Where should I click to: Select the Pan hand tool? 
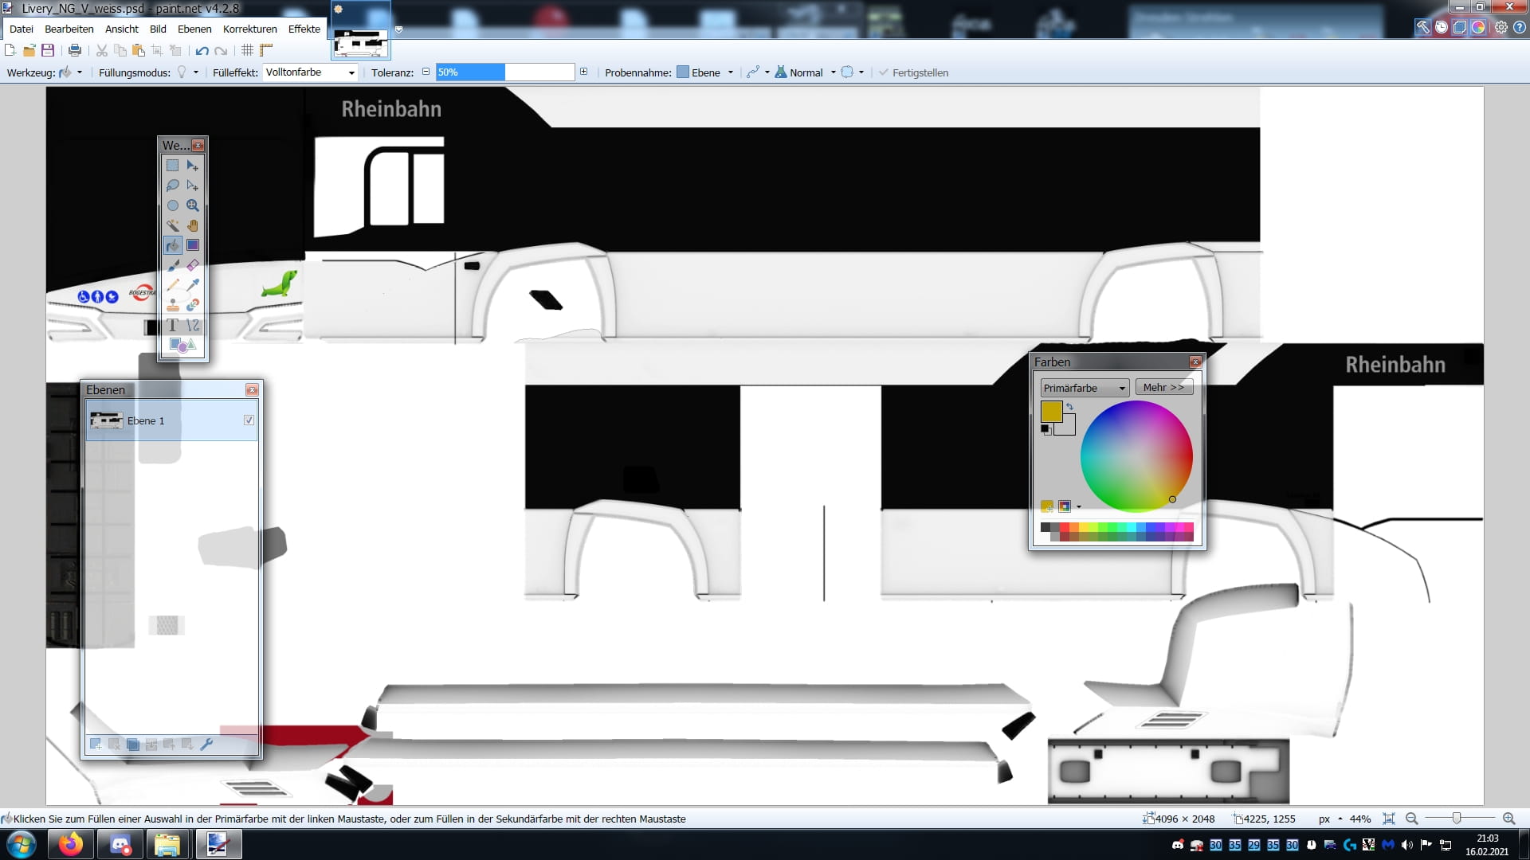point(193,225)
